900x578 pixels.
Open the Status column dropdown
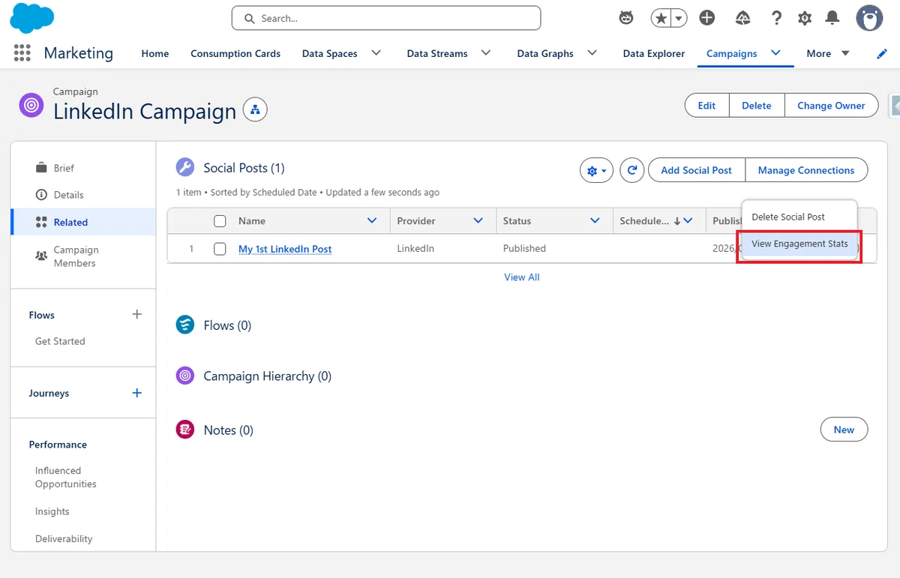tap(595, 221)
